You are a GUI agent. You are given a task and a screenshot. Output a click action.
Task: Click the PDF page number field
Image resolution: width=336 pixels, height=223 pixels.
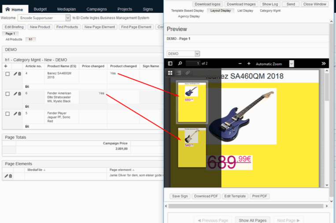192,64
